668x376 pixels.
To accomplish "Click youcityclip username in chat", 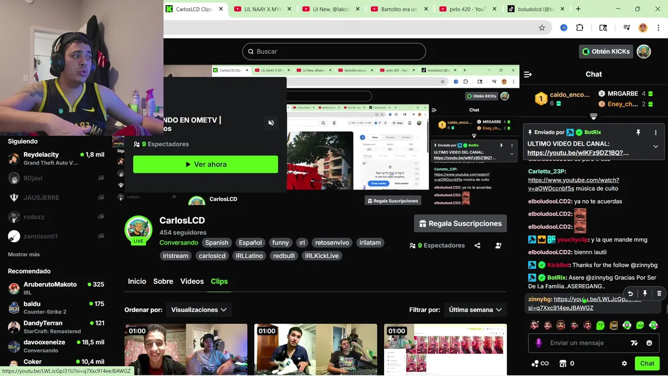I will coord(572,240).
